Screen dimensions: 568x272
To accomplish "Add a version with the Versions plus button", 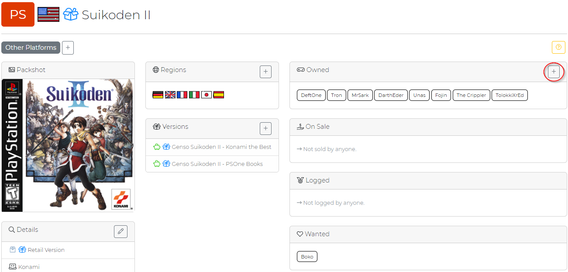I will pyautogui.click(x=265, y=128).
